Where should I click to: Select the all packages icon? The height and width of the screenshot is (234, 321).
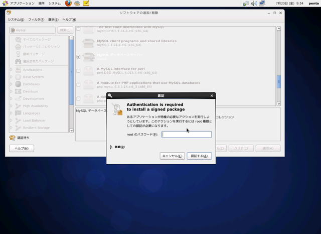[x=18, y=40]
